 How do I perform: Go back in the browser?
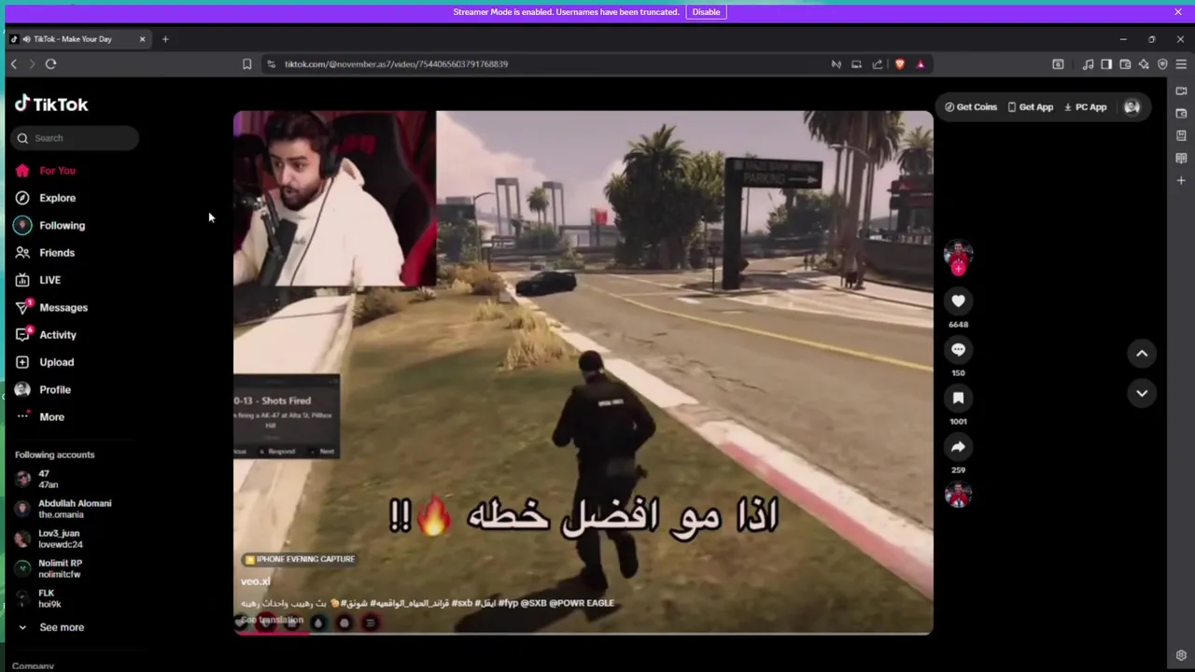point(14,64)
